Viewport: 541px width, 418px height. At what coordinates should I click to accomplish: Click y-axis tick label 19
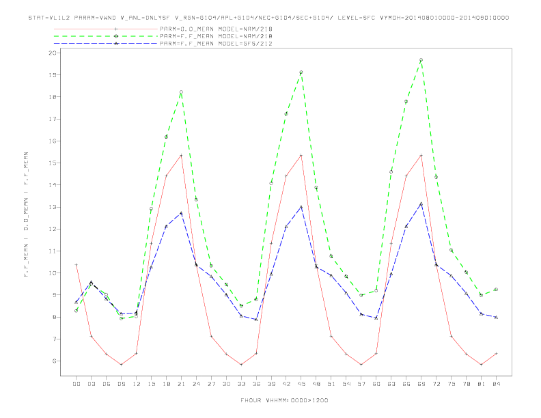tap(53, 75)
